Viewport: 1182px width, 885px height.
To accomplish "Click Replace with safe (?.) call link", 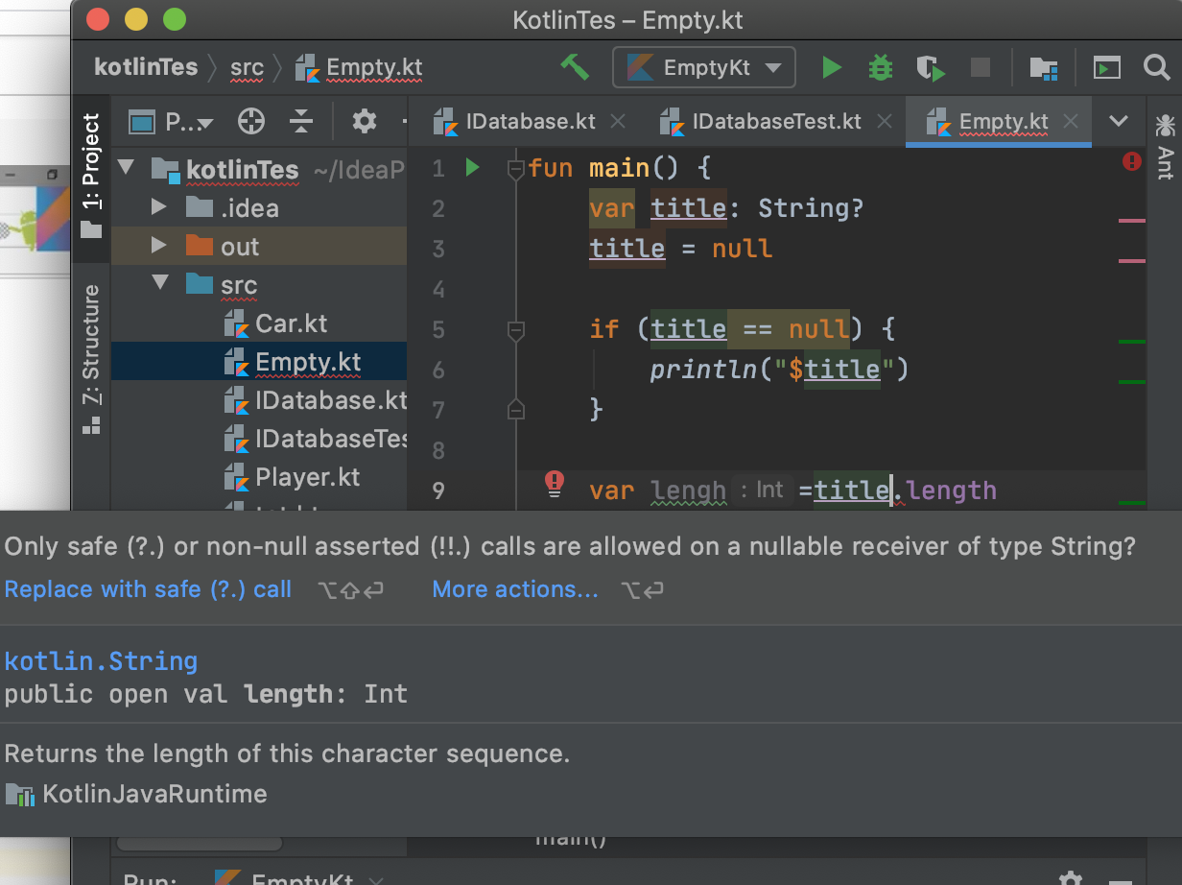I will point(148,589).
